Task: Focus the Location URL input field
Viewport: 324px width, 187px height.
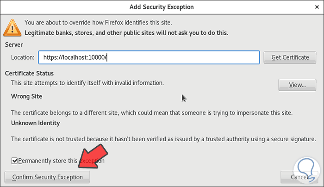Action: pyautogui.click(x=149, y=57)
